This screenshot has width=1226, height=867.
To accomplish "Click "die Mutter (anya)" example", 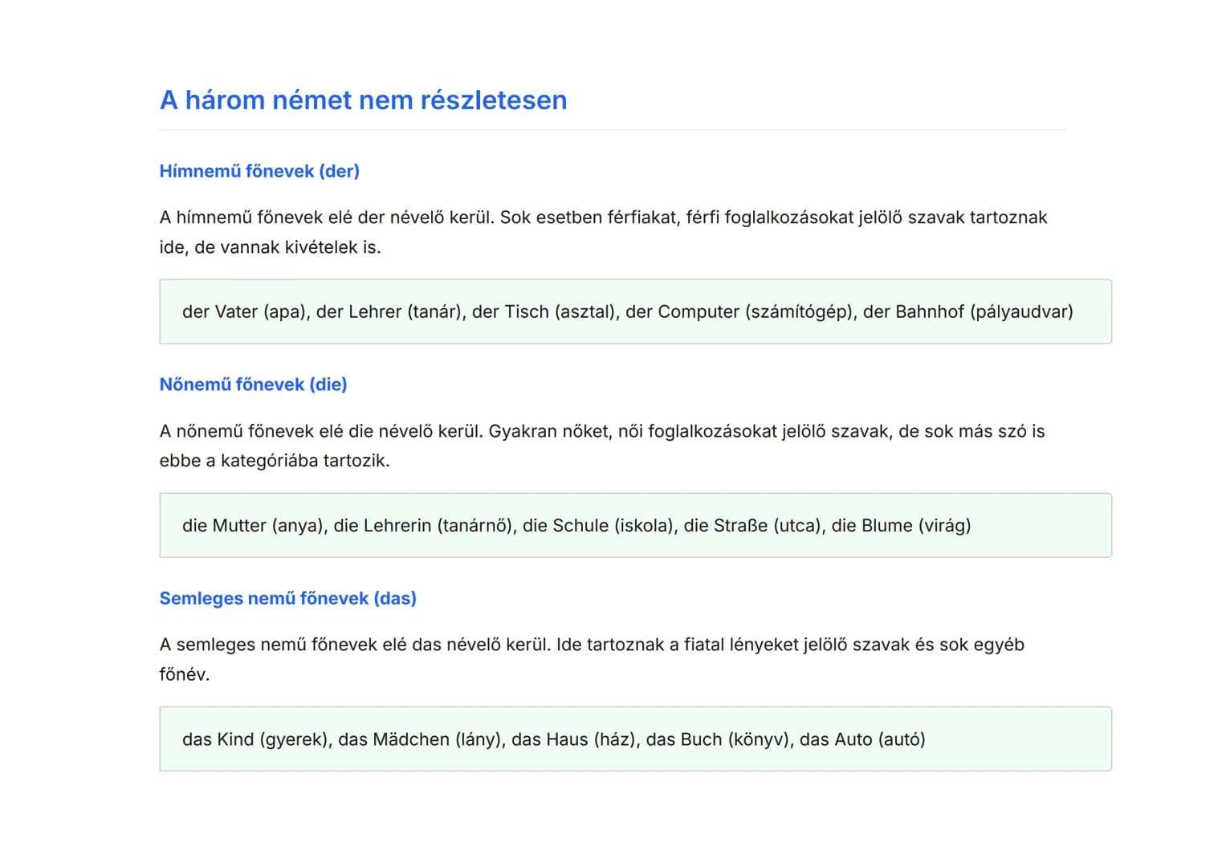I will tap(253, 526).
